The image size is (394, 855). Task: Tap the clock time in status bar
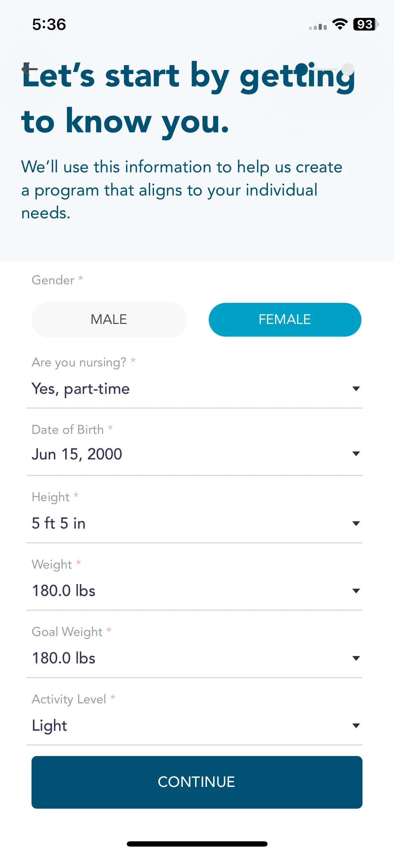(x=49, y=25)
